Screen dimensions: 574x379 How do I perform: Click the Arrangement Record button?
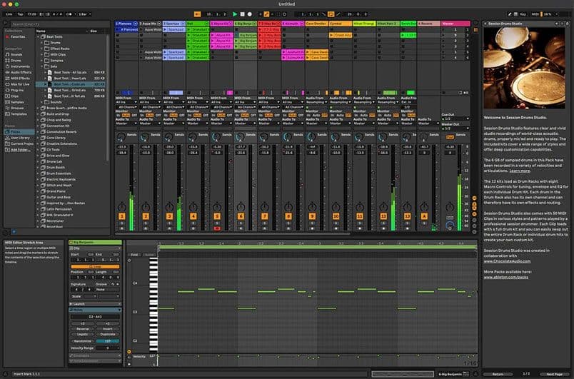(x=250, y=14)
